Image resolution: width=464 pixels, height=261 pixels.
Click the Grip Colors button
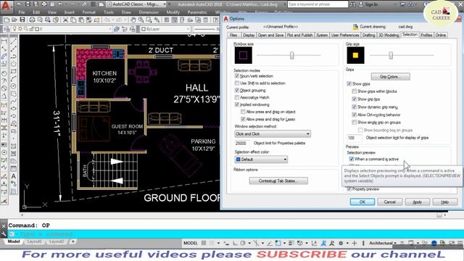390,77
